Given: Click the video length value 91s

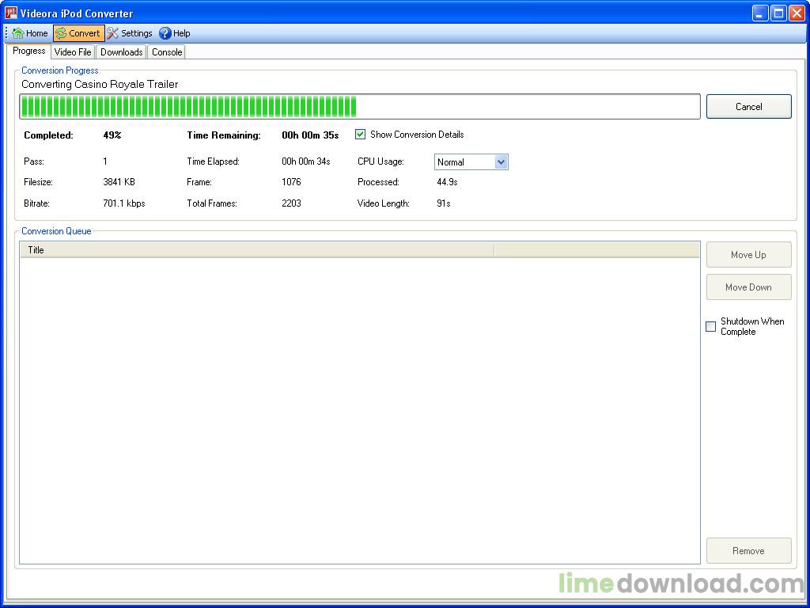Looking at the screenshot, I should pyautogui.click(x=443, y=203).
